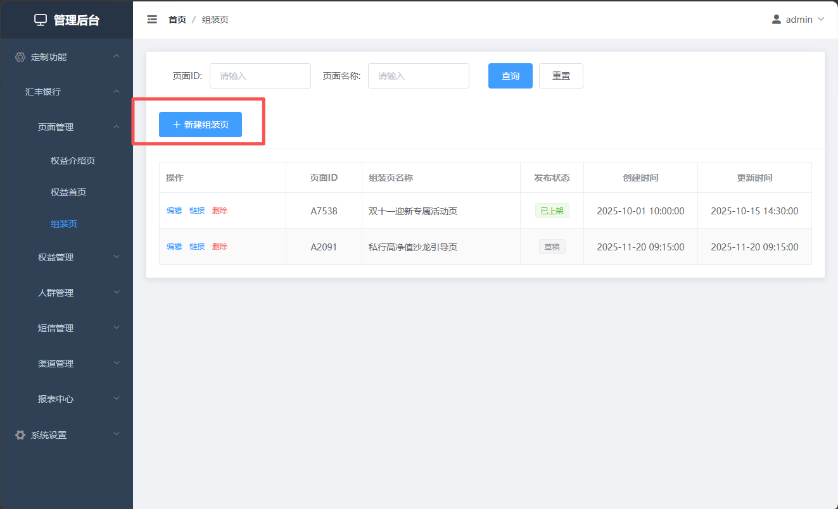This screenshot has width=838, height=509.
Task: Collapse the 汇丰银行 submenu chevron
Action: (x=117, y=92)
